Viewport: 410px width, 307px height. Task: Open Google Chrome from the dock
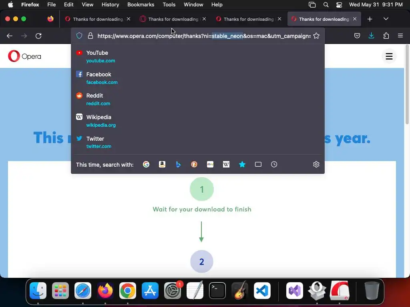coord(128,291)
